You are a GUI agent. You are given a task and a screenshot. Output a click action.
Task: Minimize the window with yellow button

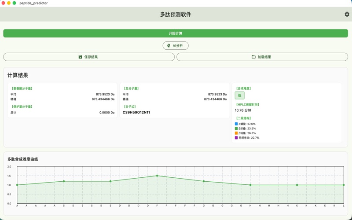pyautogui.click(x=9, y=3)
